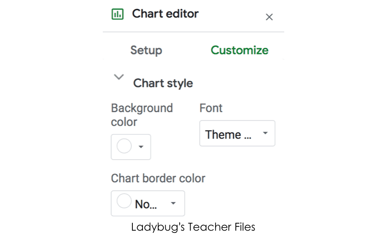This screenshot has width=387, height=239.
Task: Close the Chart editor panel
Action: click(269, 17)
